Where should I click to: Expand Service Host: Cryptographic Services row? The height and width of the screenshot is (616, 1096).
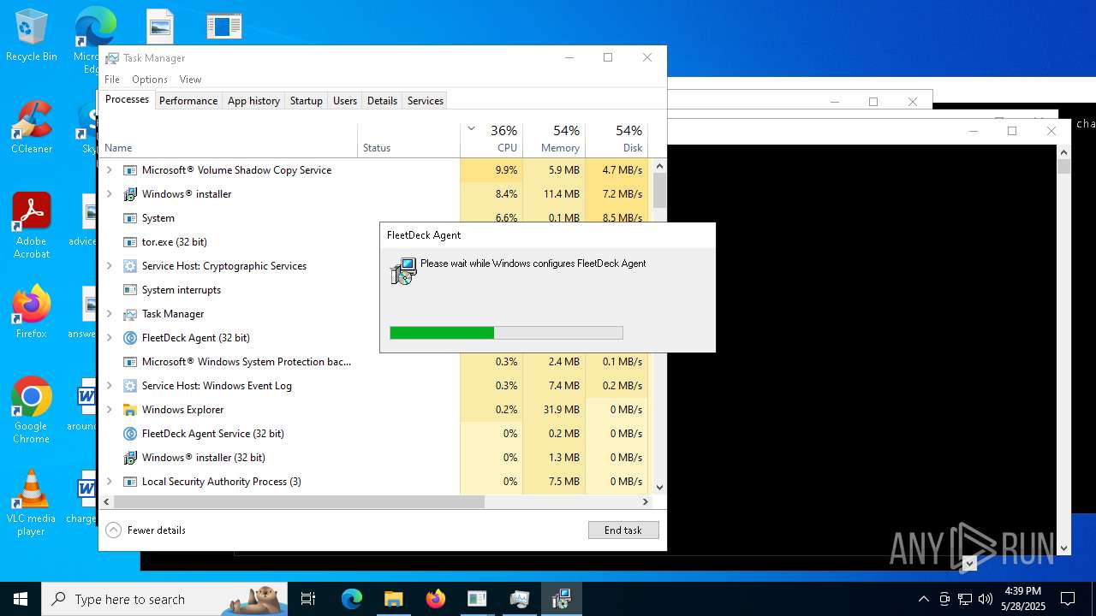[x=109, y=266]
